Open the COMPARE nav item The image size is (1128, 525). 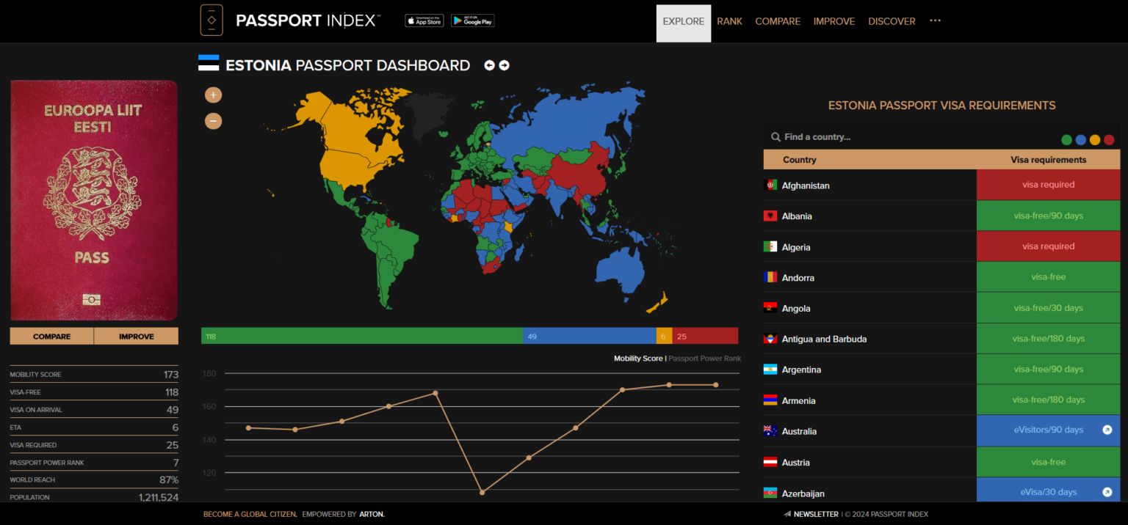[x=778, y=22]
